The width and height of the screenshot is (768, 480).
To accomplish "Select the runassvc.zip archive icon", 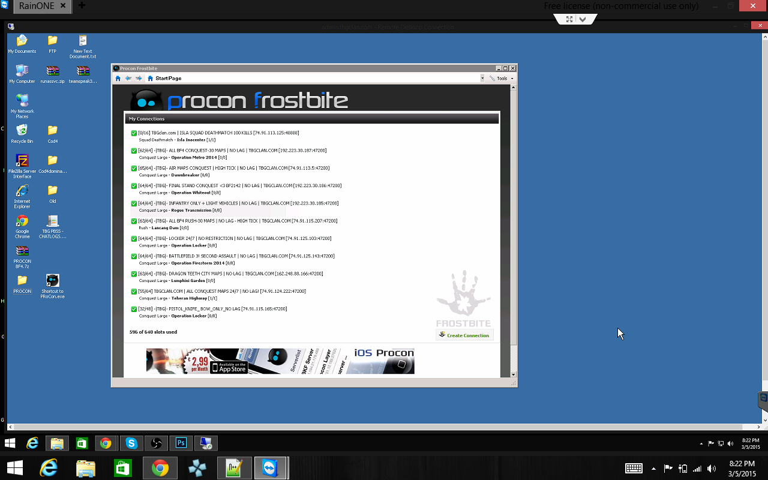I will [52, 74].
